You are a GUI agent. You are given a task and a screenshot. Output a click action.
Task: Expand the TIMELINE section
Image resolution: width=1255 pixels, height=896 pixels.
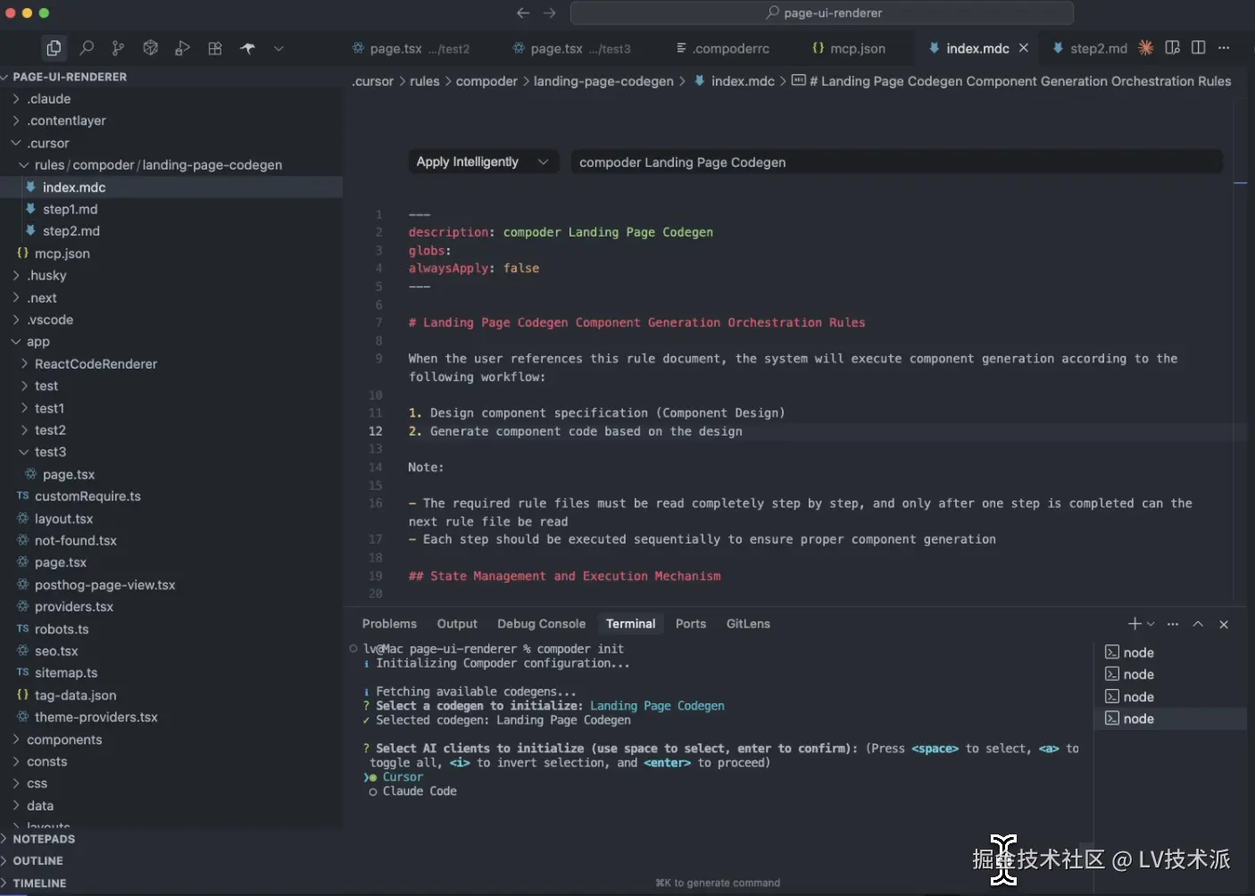pyautogui.click(x=171, y=884)
